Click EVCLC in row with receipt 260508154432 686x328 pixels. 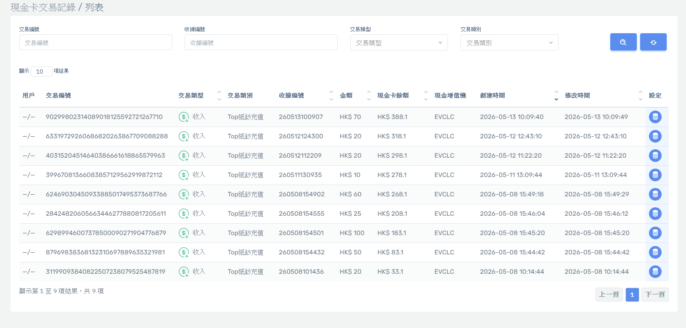click(x=444, y=252)
